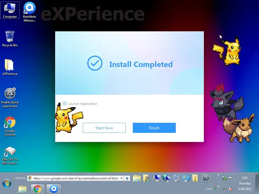
Task: Click the Links toolbar label
Action: point(209,189)
